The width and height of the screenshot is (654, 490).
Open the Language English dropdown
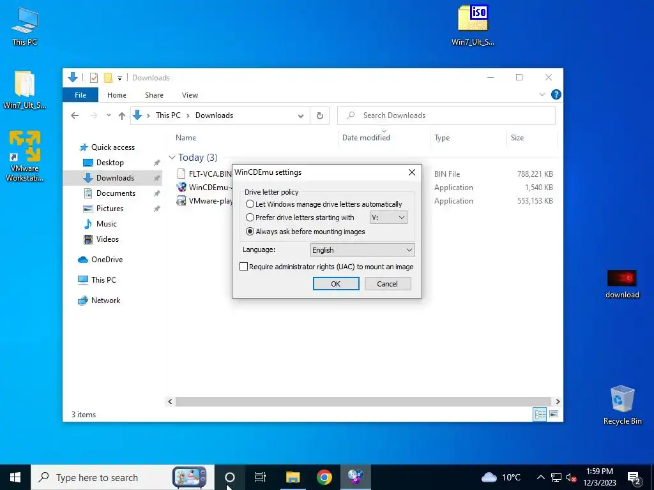(363, 250)
